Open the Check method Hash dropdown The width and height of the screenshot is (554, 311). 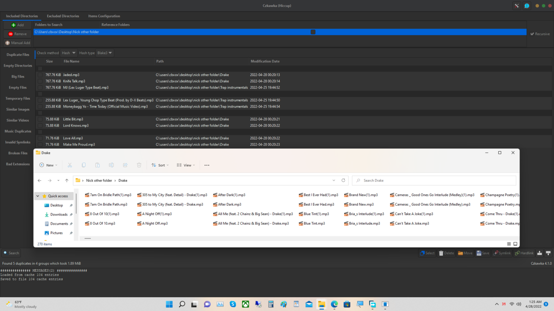[68, 53]
